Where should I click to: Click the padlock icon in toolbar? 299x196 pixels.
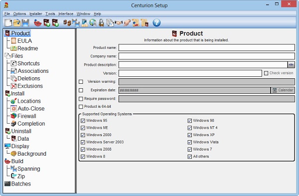tap(102, 23)
